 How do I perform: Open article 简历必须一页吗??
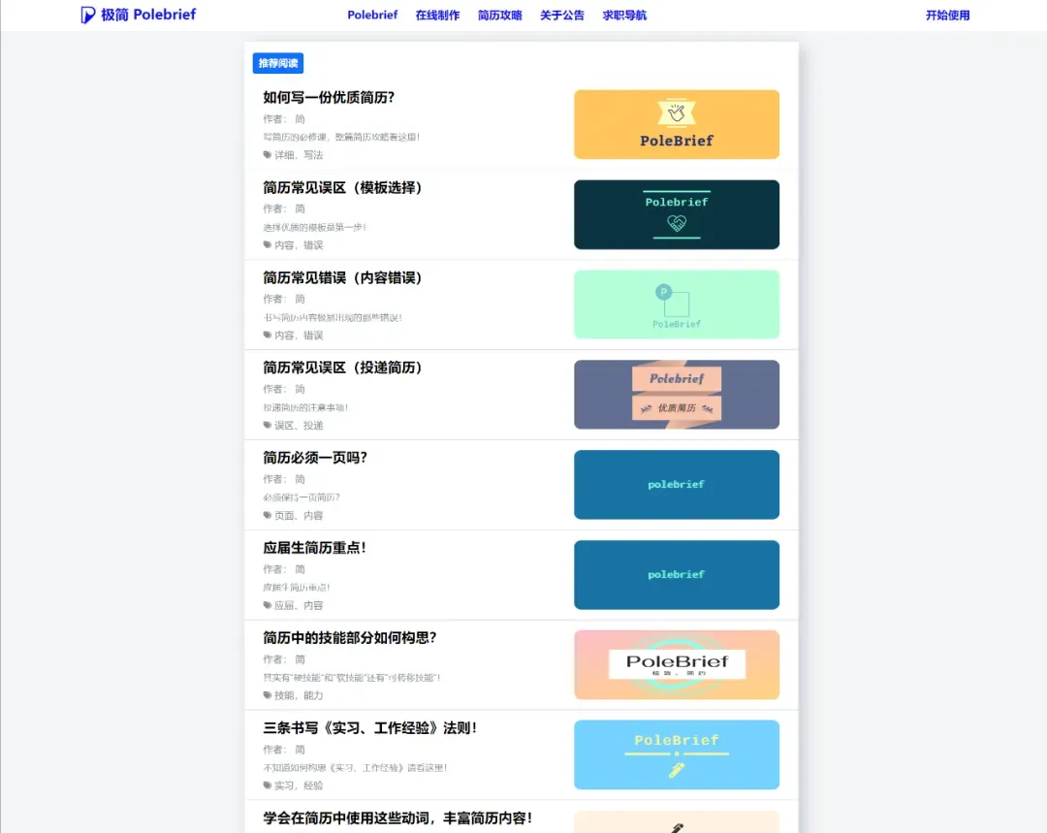coord(315,458)
